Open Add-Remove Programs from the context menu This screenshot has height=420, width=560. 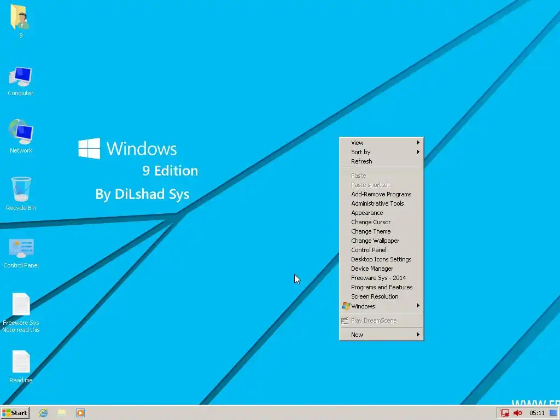click(381, 194)
